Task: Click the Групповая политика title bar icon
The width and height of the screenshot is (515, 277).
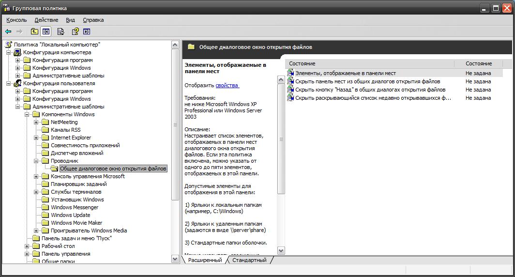Action: (x=6, y=8)
